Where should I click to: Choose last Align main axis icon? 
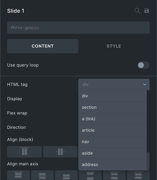pyautogui.click(x=138, y=175)
